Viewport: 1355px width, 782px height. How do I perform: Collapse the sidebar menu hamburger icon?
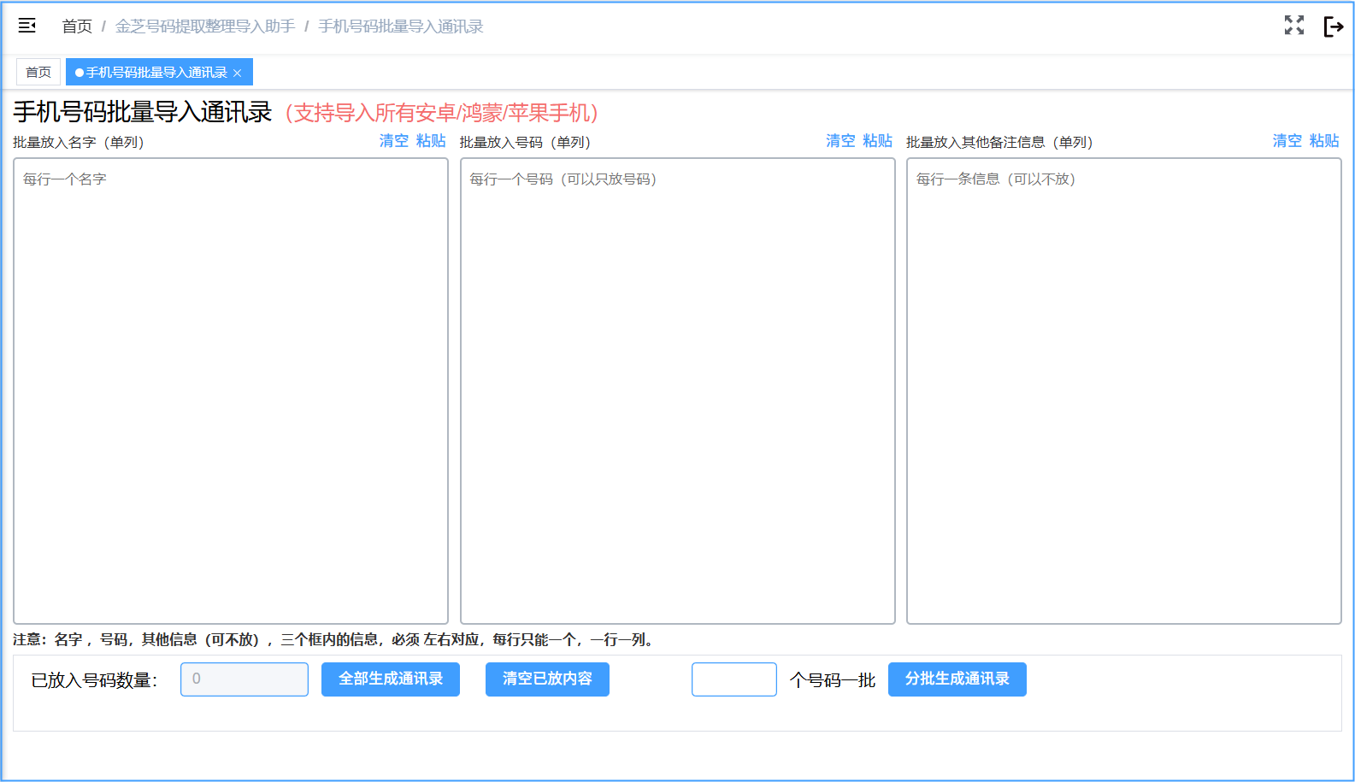27,26
